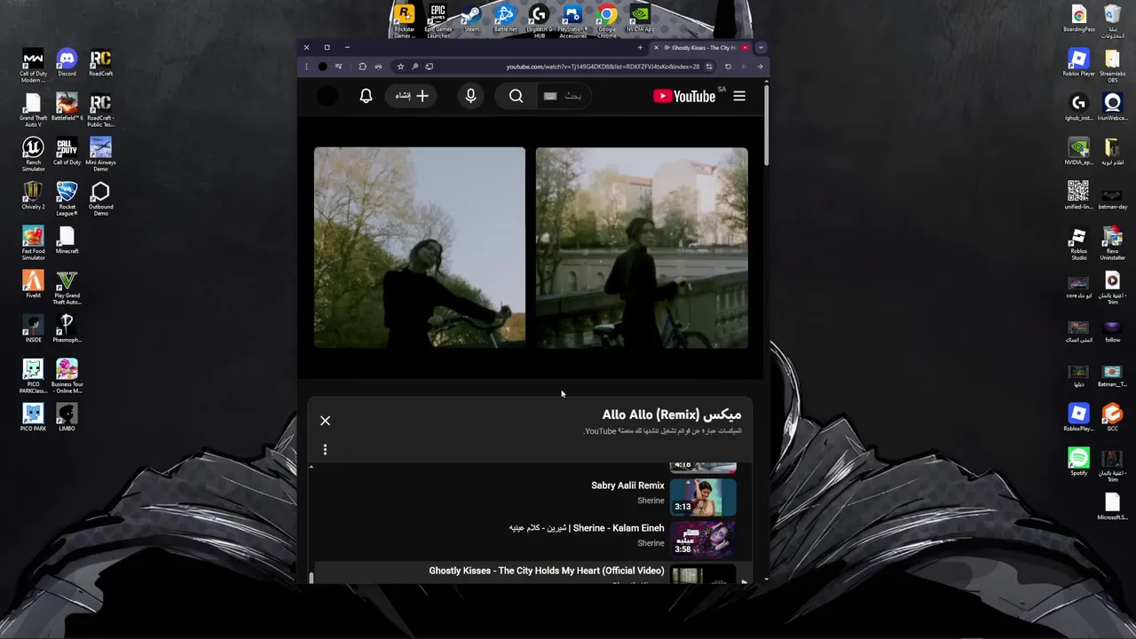
Task: Open a new browser tab
Action: 640,47
